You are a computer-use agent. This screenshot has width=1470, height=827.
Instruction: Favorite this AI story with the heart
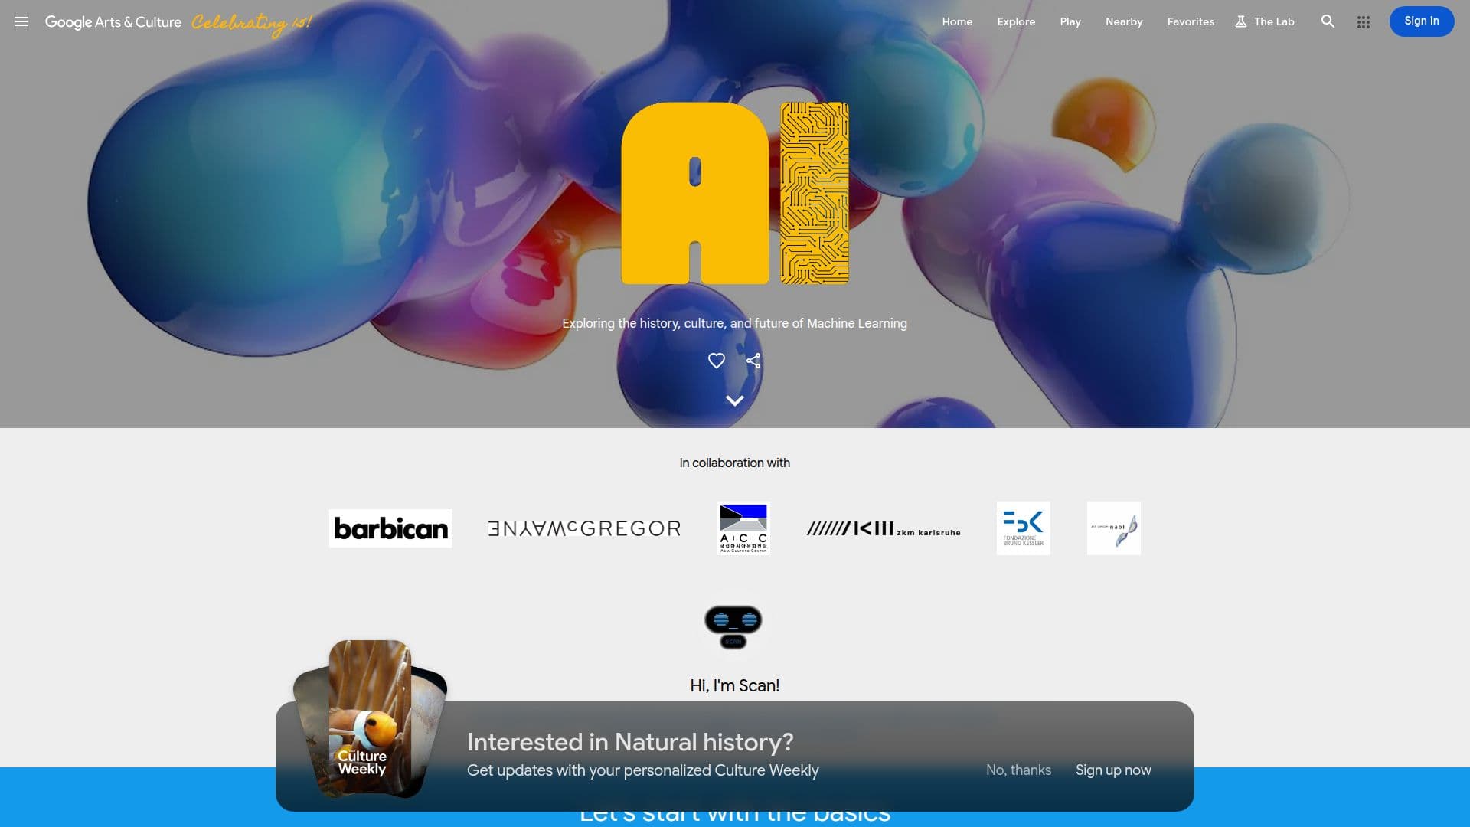click(716, 361)
